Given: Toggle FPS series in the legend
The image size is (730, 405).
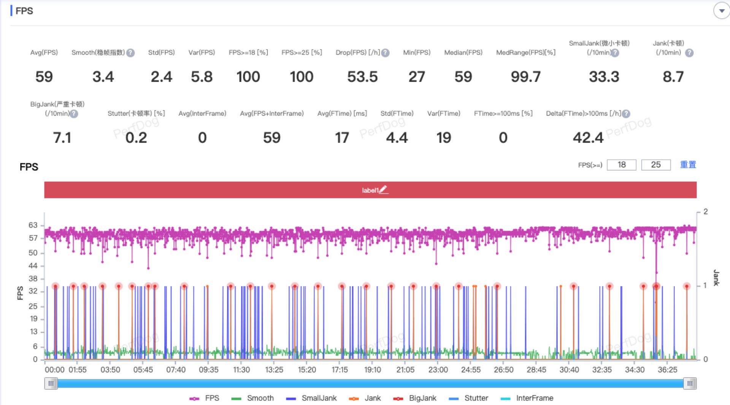Looking at the screenshot, I should click(205, 398).
